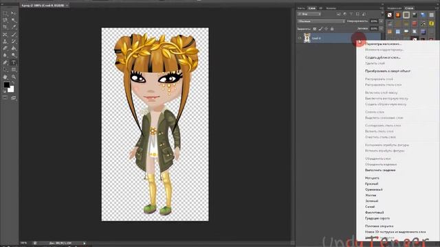440x247 pixels.
Task: Click the Screen Mode icon in the toolbox
Action: pos(14,97)
